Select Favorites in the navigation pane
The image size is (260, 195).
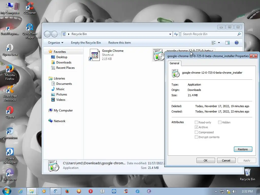pyautogui.click(x=60, y=52)
